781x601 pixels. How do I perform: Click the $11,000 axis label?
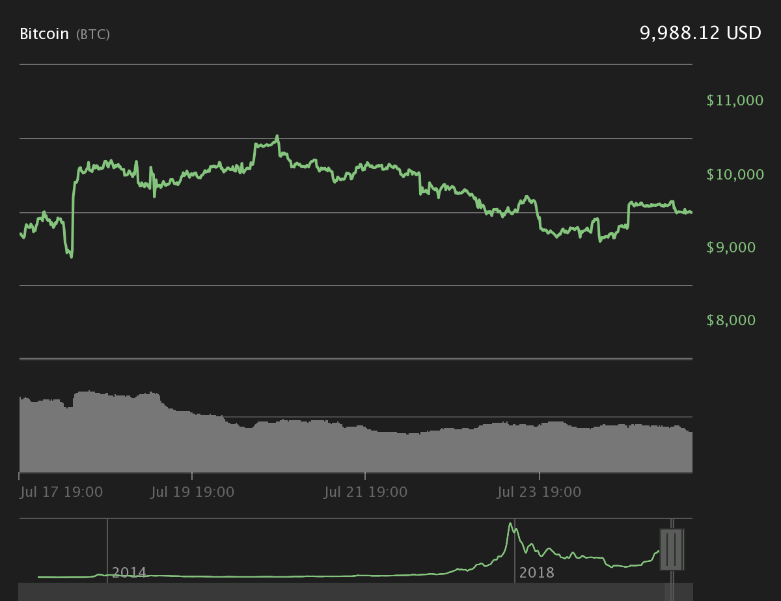735,100
